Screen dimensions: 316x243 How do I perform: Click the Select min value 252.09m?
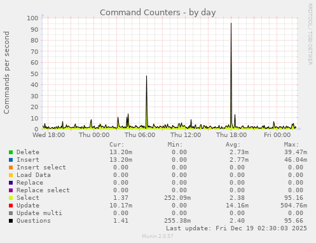[x=177, y=198]
